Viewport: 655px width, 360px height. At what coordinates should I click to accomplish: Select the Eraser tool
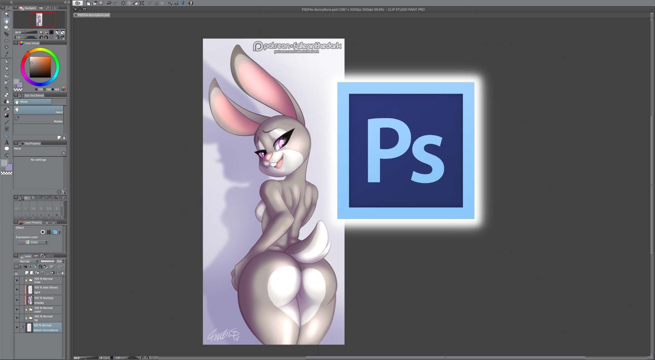point(7,95)
